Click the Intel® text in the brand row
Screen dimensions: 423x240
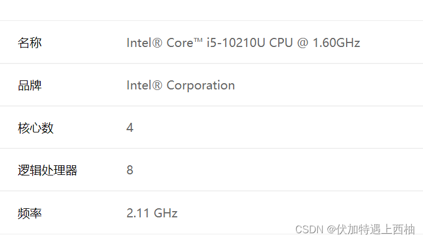144,85
